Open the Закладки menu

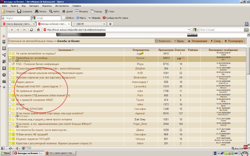pos(34,6)
